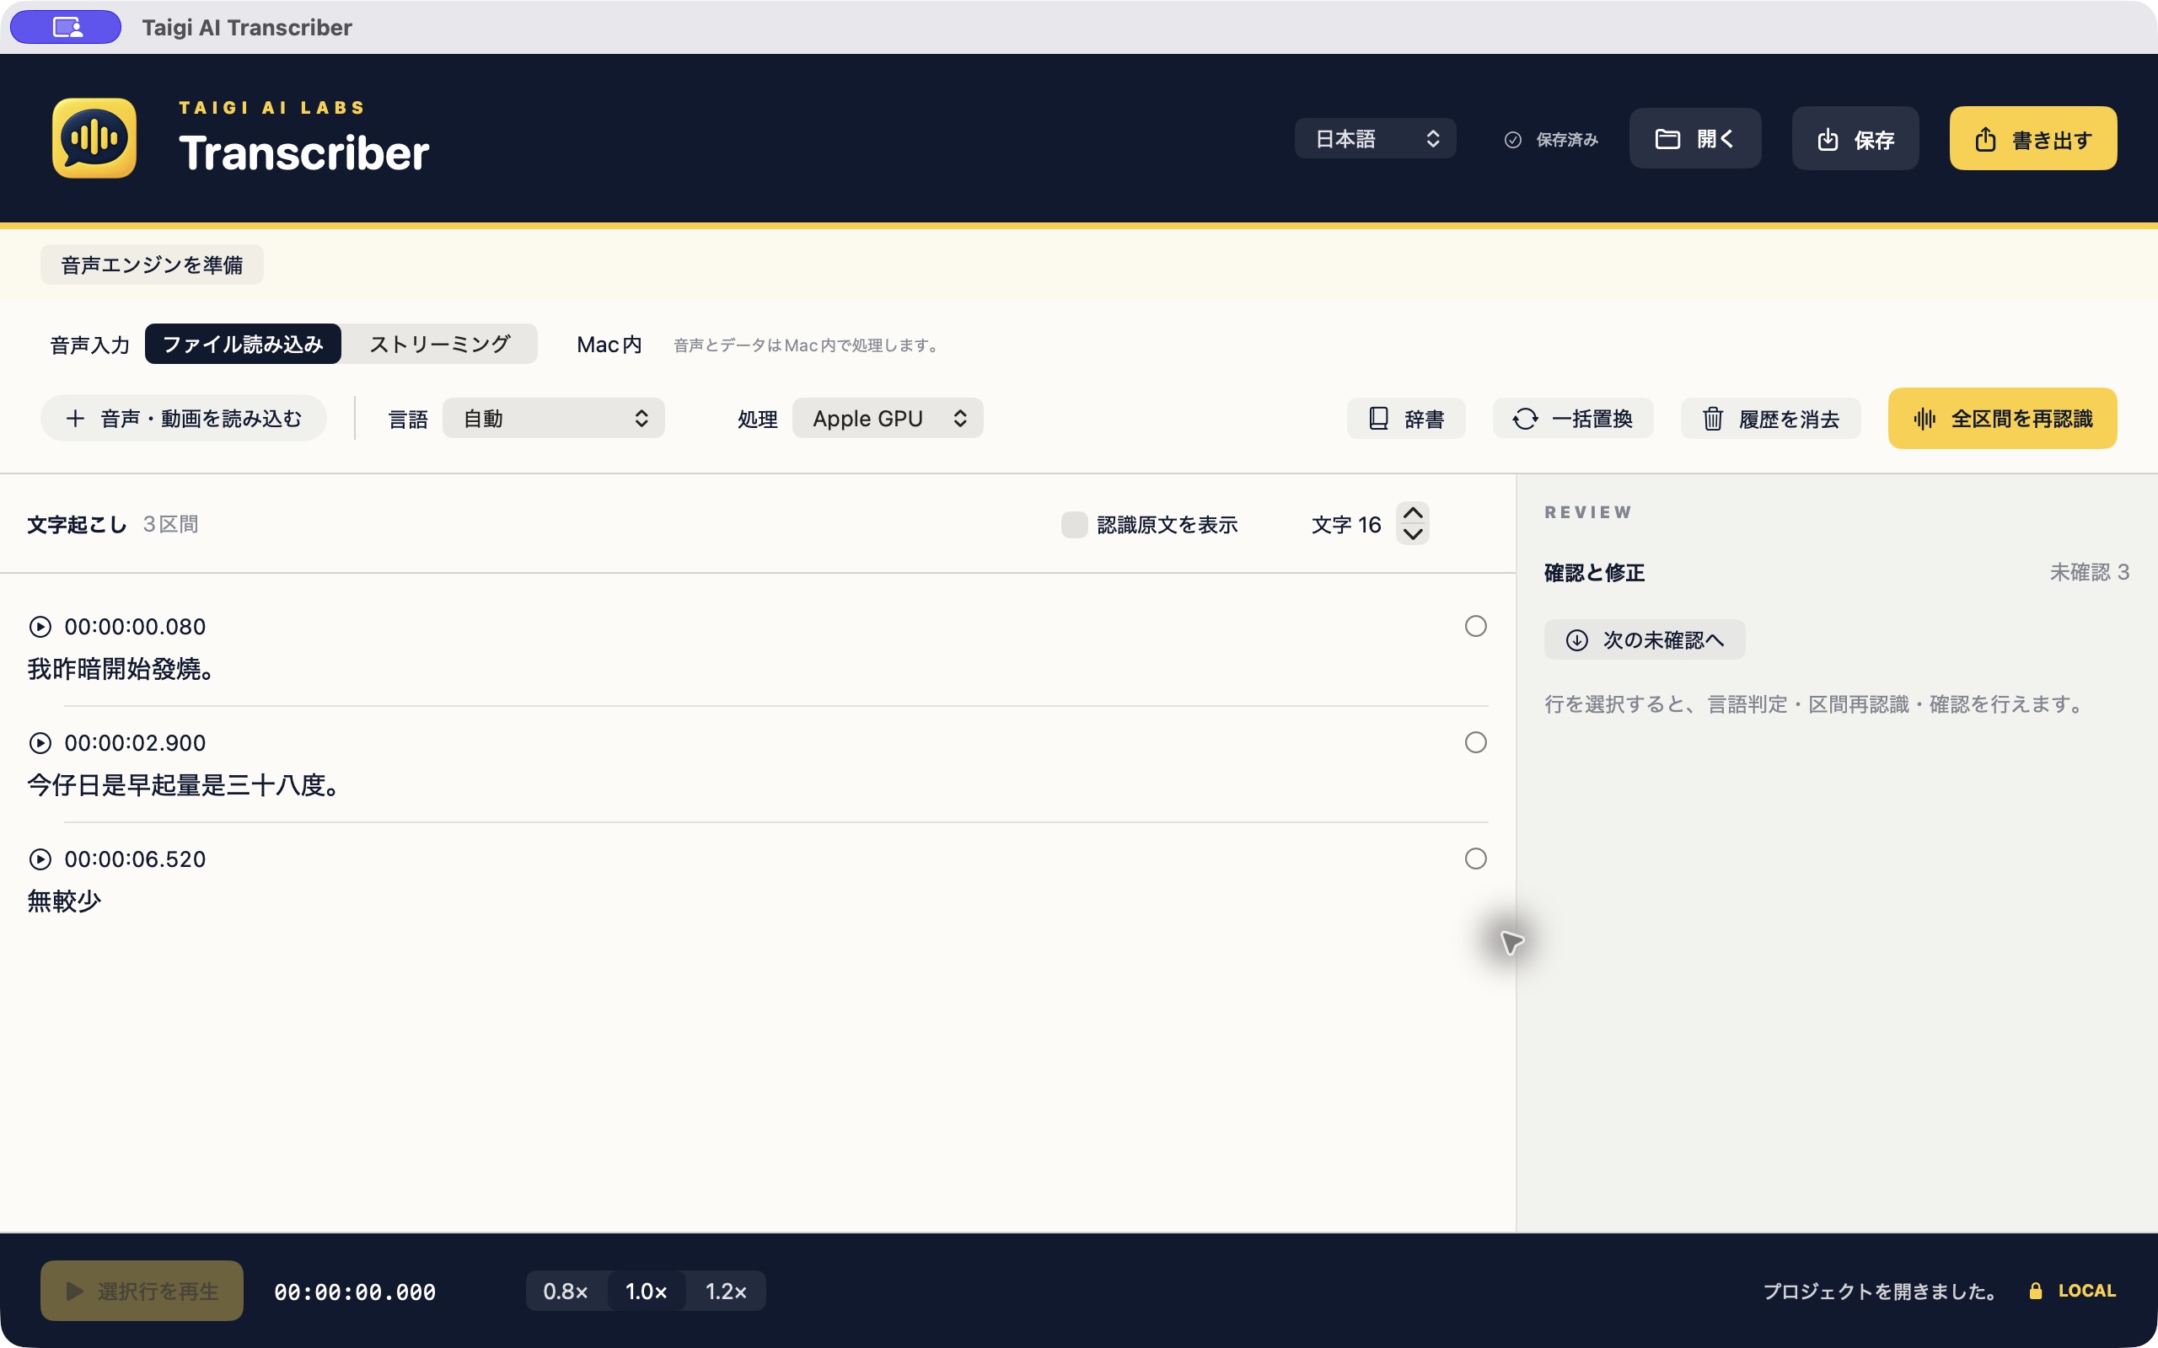The height and width of the screenshot is (1348, 2158).
Task: Increase 文字 font size with up arrow
Action: 1413,512
